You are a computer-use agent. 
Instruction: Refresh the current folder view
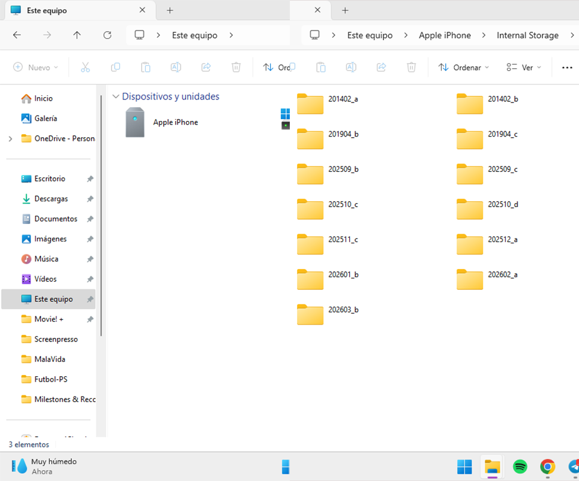click(x=107, y=35)
